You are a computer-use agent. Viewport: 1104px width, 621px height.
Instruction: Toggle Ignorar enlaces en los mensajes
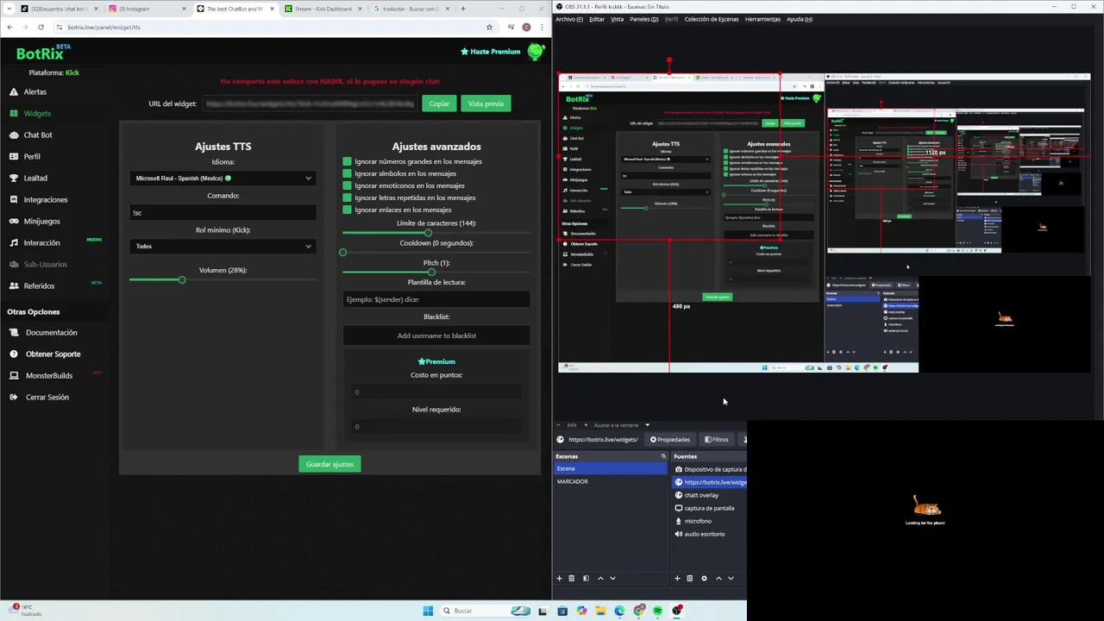(347, 210)
